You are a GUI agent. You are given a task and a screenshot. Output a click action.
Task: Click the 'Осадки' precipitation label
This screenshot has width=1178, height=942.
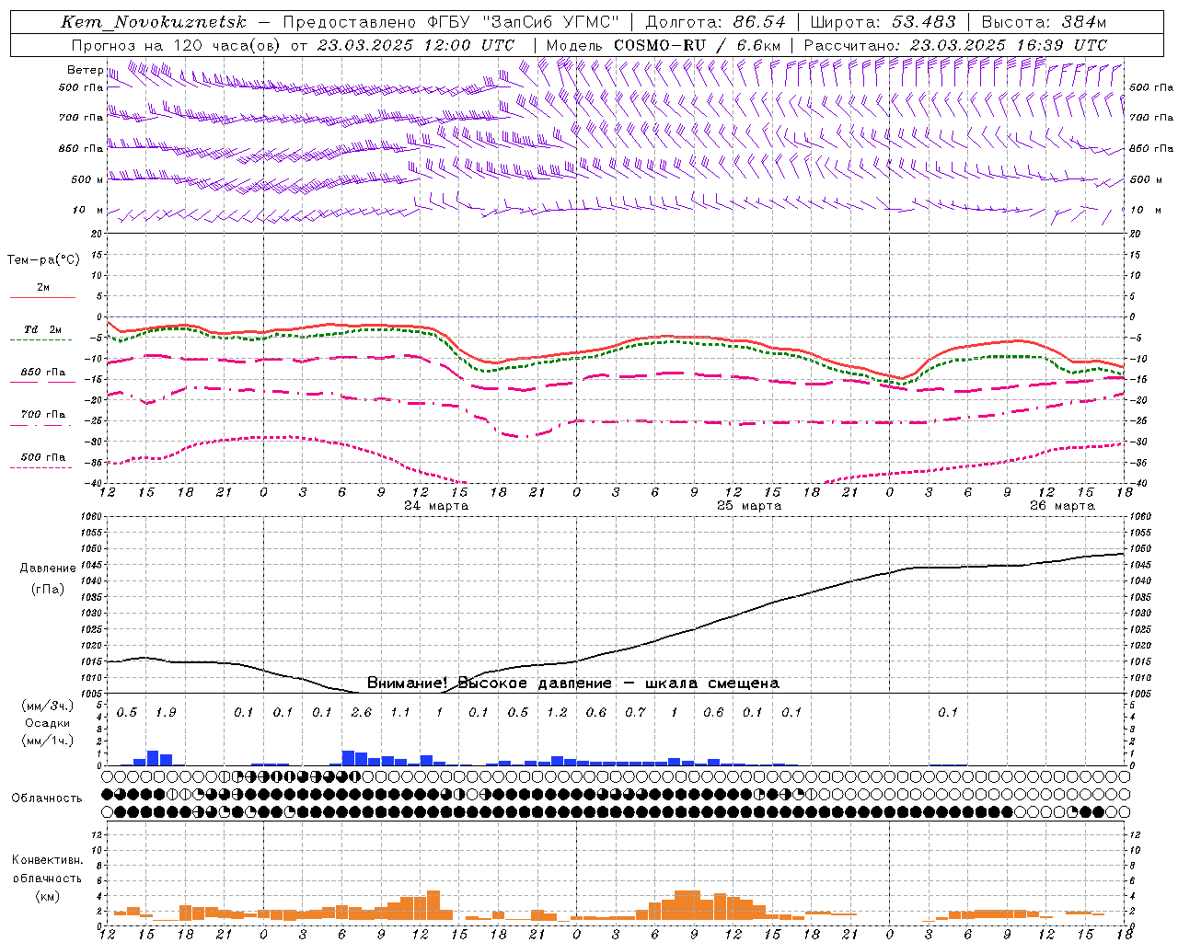(x=46, y=723)
